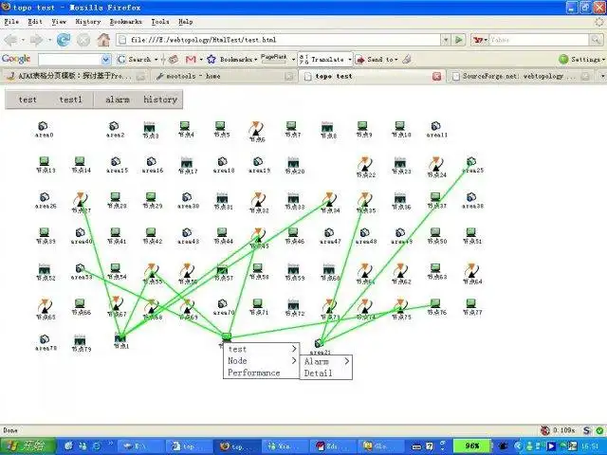The height and width of the screenshot is (455, 607).
Task: Click the Gmail M icon in Google toolbar
Action: point(191,59)
